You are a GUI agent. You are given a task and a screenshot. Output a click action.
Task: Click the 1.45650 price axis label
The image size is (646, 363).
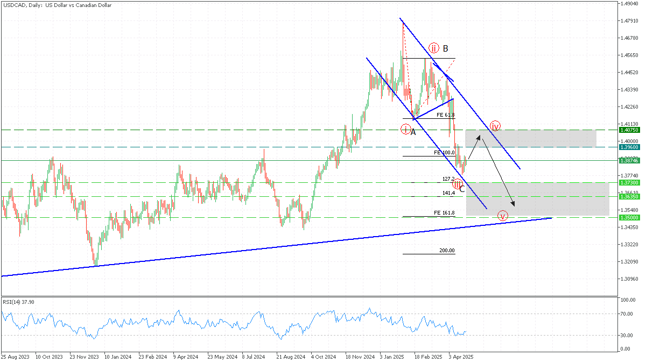pyautogui.click(x=629, y=55)
